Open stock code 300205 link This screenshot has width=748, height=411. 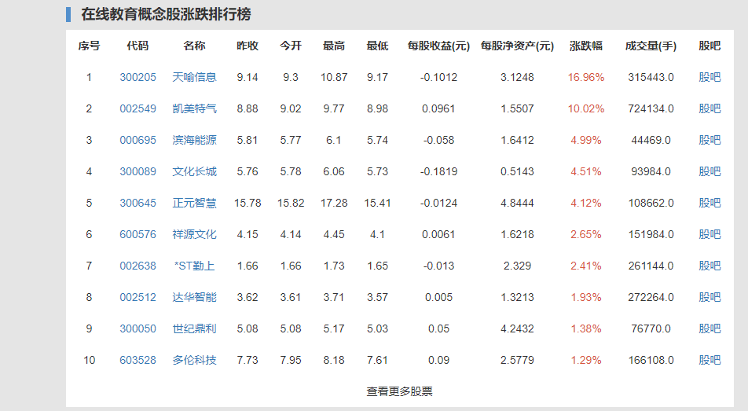click(x=137, y=77)
